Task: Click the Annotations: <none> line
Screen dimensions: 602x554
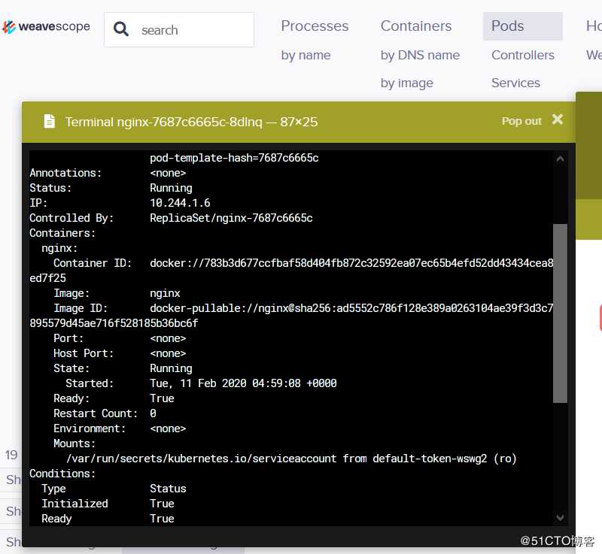Action: pyautogui.click(x=108, y=173)
